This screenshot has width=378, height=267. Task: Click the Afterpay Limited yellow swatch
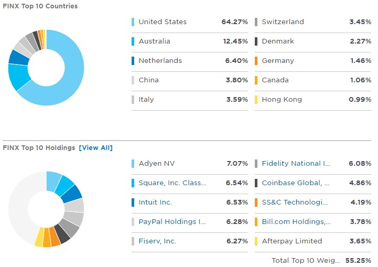(x=256, y=241)
